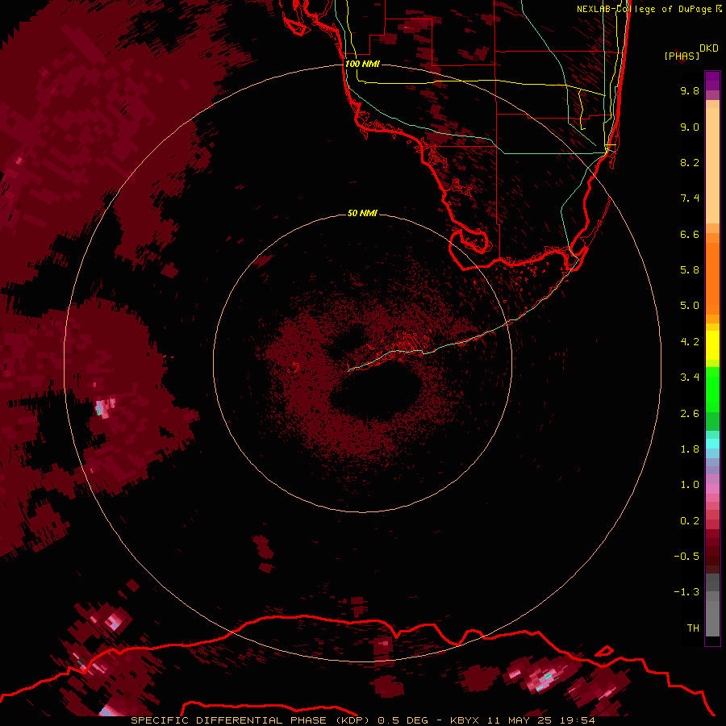Click the Specific Differential Phase (KDP) caption

pos(251,720)
